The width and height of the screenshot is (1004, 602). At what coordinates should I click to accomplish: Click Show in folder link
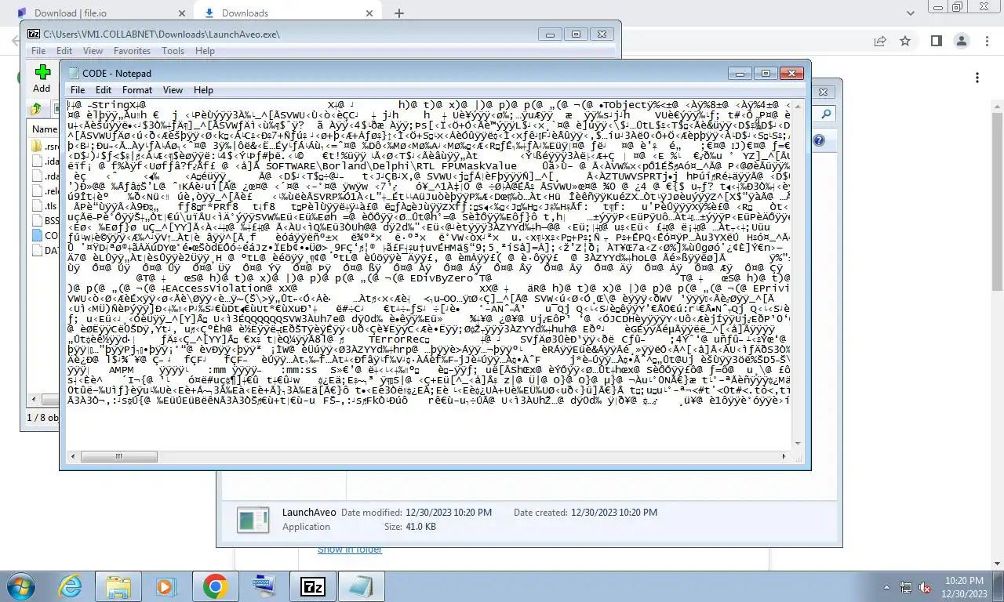350,549
